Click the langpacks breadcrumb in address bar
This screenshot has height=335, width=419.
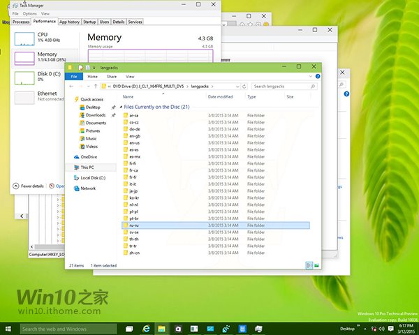click(200, 87)
